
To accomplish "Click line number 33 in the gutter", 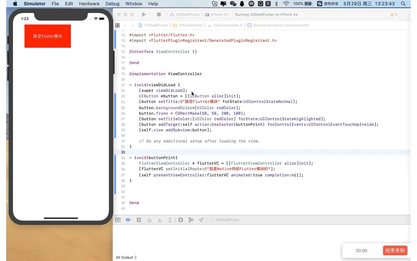I will [123, 152].
